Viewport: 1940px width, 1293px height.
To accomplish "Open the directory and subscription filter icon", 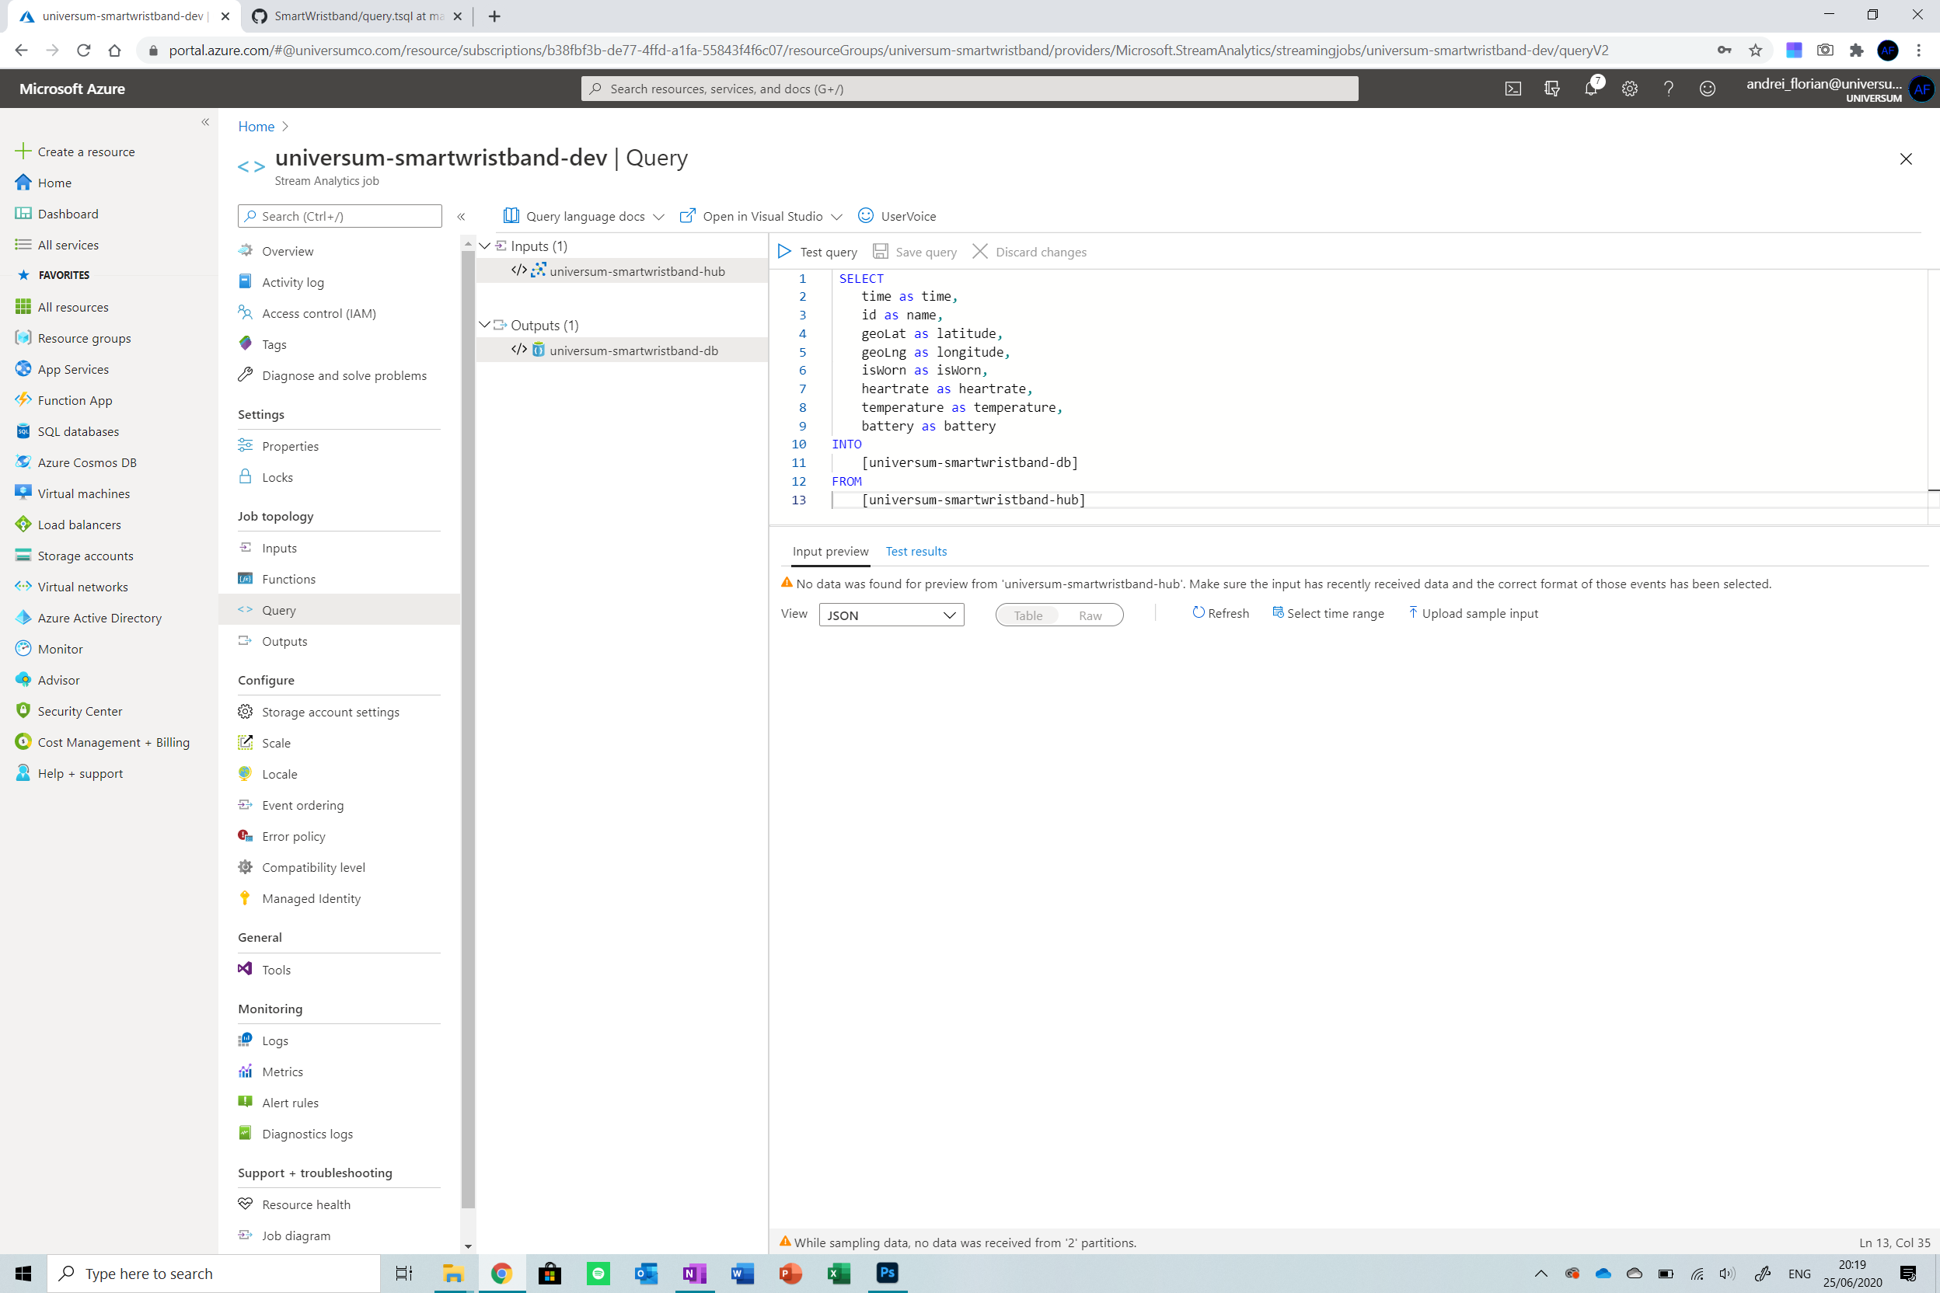I will (x=1551, y=89).
